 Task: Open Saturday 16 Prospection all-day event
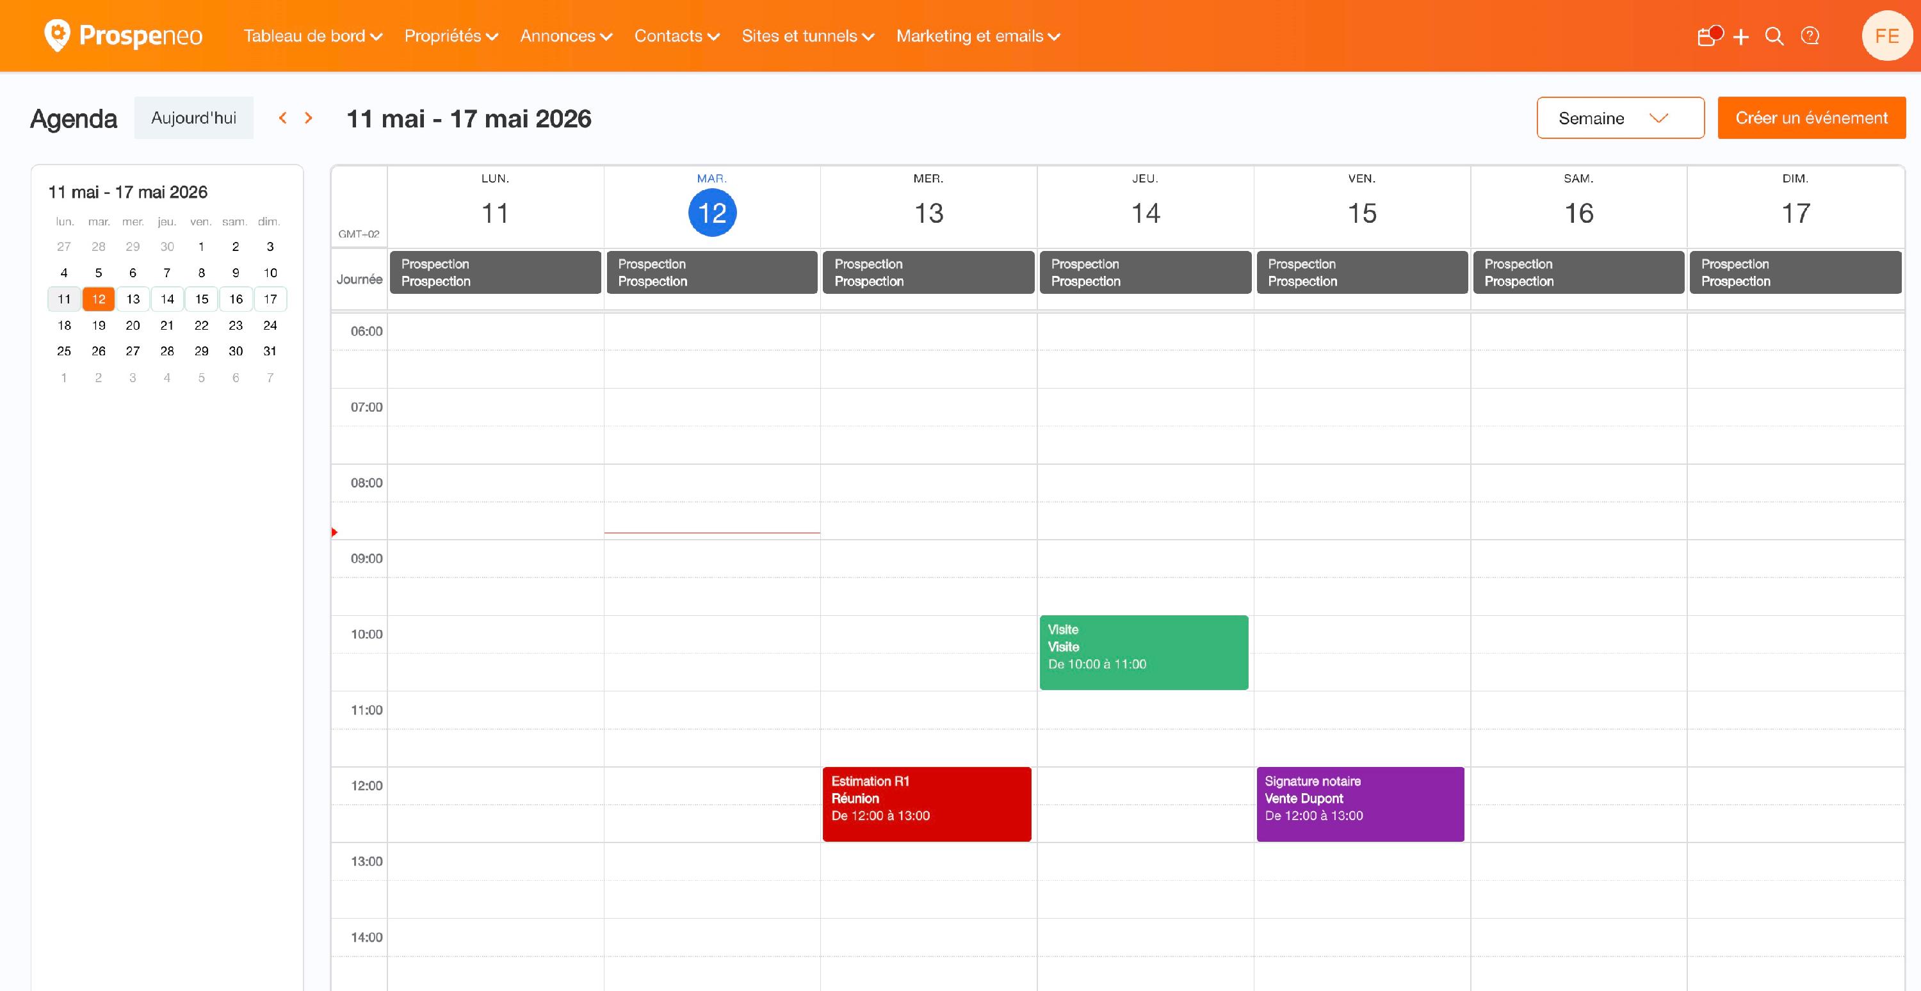click(1578, 272)
